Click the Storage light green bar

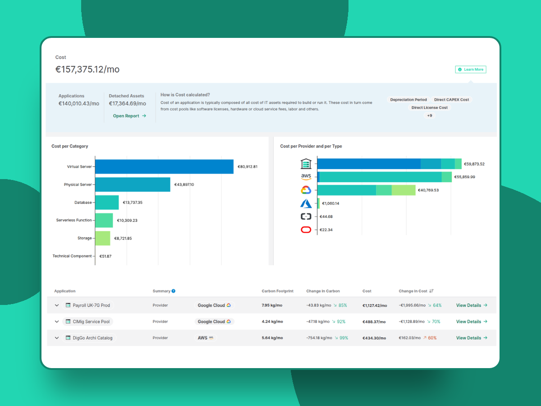[x=103, y=238]
